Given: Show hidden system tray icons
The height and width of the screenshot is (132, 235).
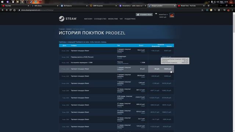Looking at the screenshot, I should pos(209,2).
